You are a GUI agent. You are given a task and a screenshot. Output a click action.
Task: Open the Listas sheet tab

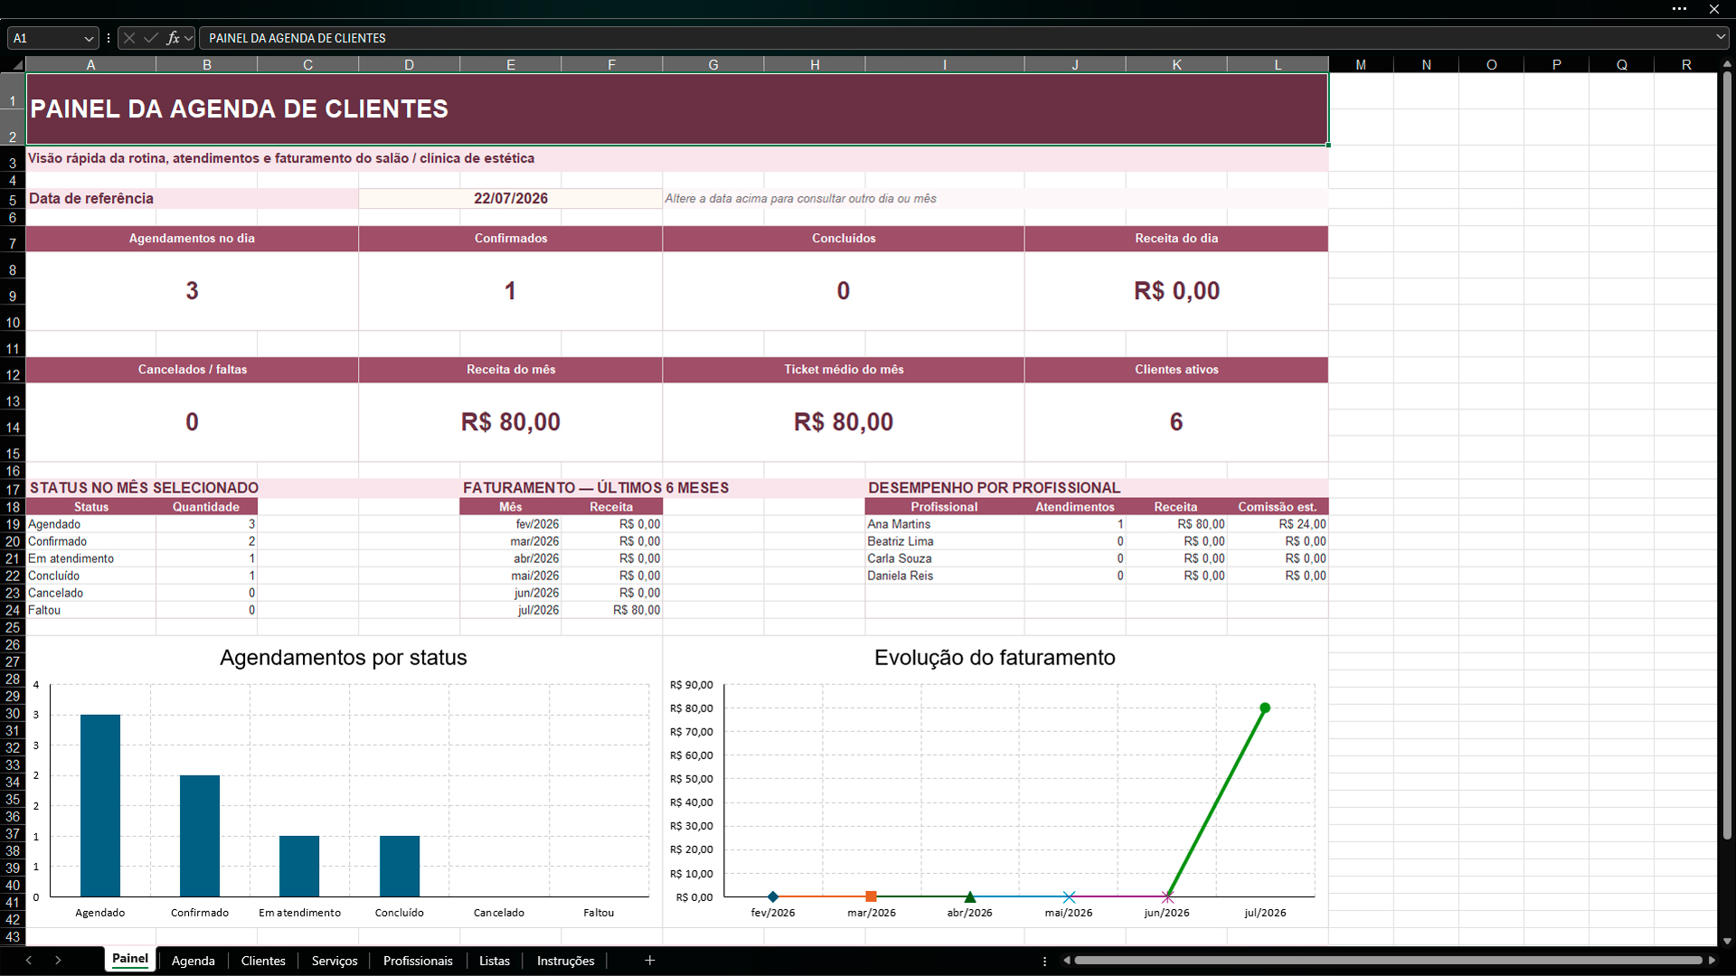(495, 961)
